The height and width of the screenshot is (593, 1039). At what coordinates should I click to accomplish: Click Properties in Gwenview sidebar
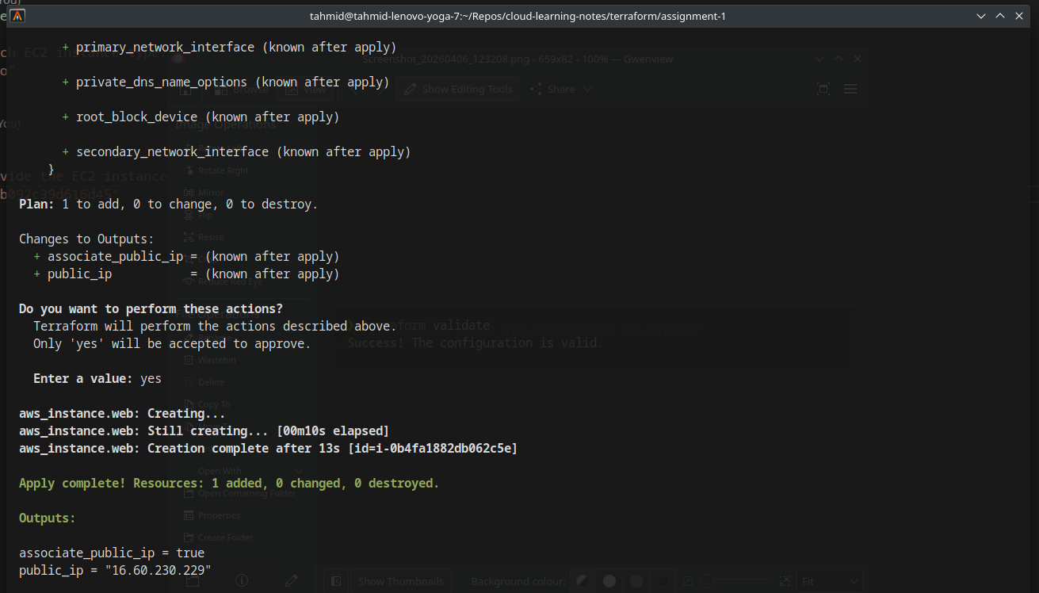pos(212,515)
